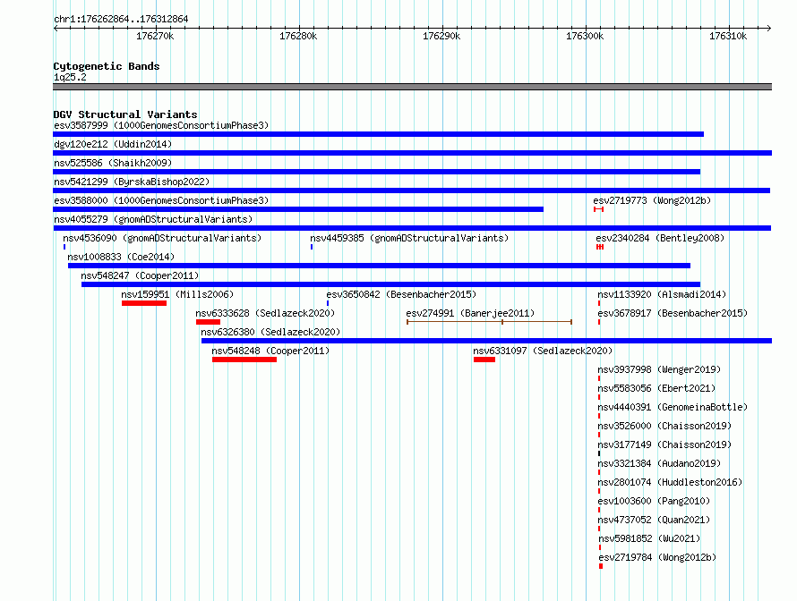Click the DGV Structural Variants track title
This screenshot has height=601, width=797.
125,114
